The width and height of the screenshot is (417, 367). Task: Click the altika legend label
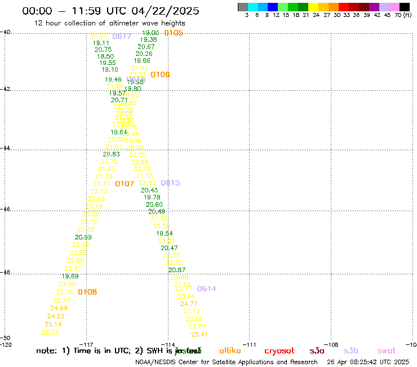(230, 351)
